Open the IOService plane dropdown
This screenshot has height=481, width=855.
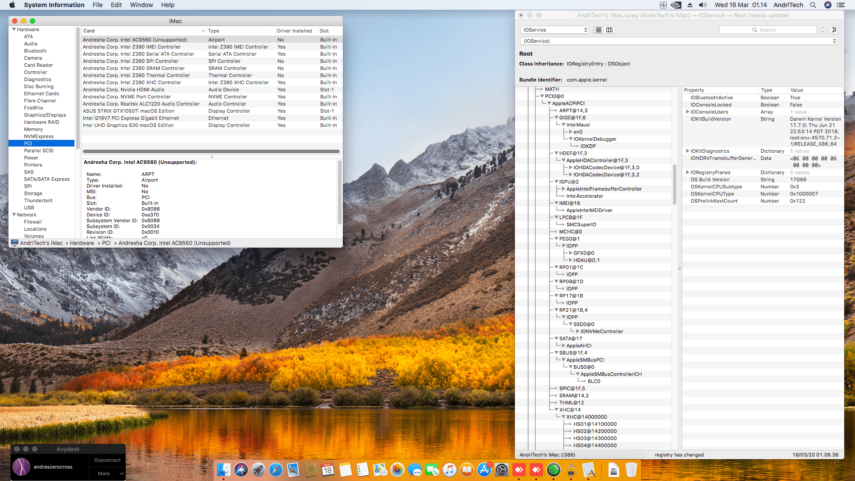554,30
